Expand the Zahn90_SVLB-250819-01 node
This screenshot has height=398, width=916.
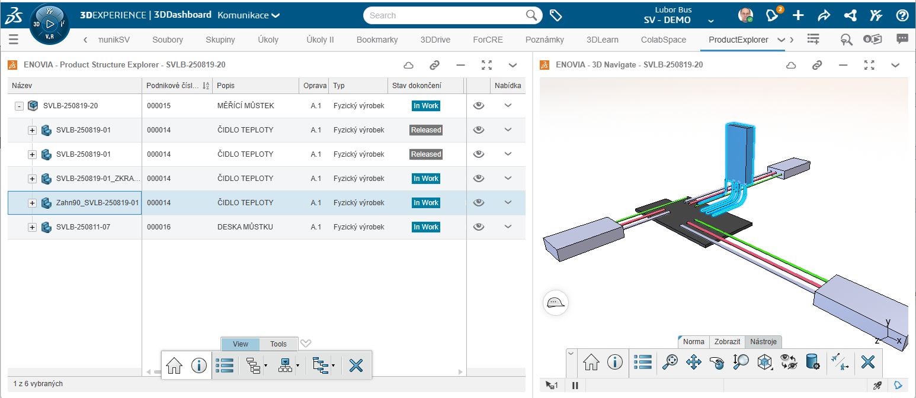click(x=33, y=203)
